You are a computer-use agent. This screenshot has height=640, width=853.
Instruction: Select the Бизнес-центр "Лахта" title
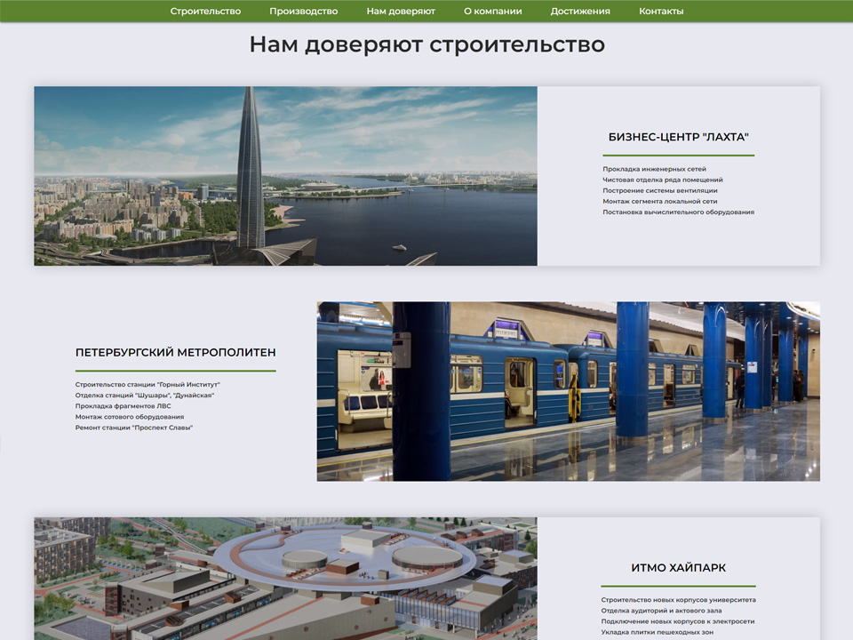pyautogui.click(x=678, y=137)
